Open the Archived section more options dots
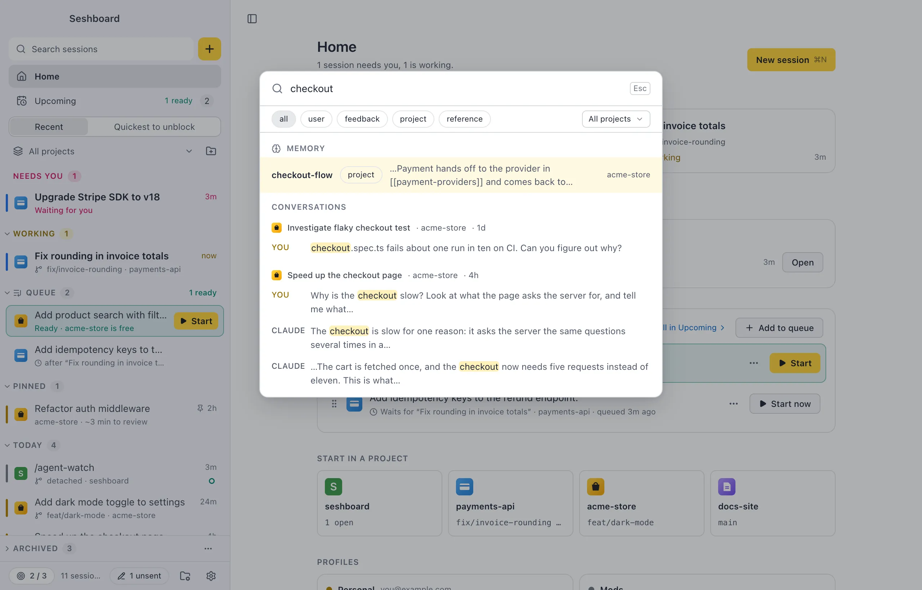Viewport: 922px width, 590px height. pos(208,548)
